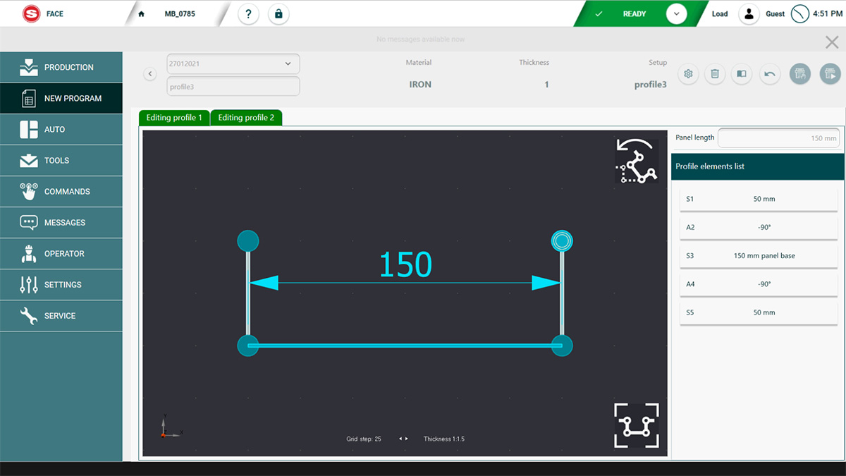Click the rotate profile icon

click(636, 161)
